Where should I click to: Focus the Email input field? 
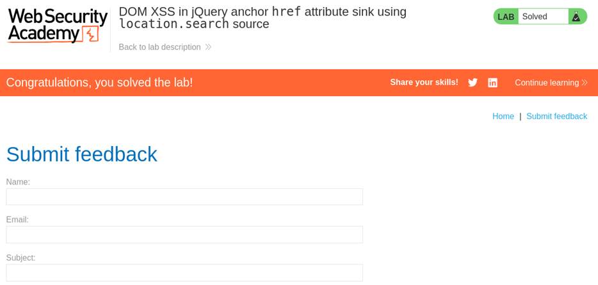click(184, 234)
